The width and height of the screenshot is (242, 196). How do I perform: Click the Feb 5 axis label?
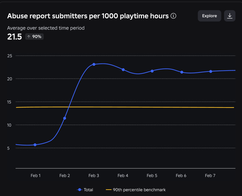click(152, 175)
